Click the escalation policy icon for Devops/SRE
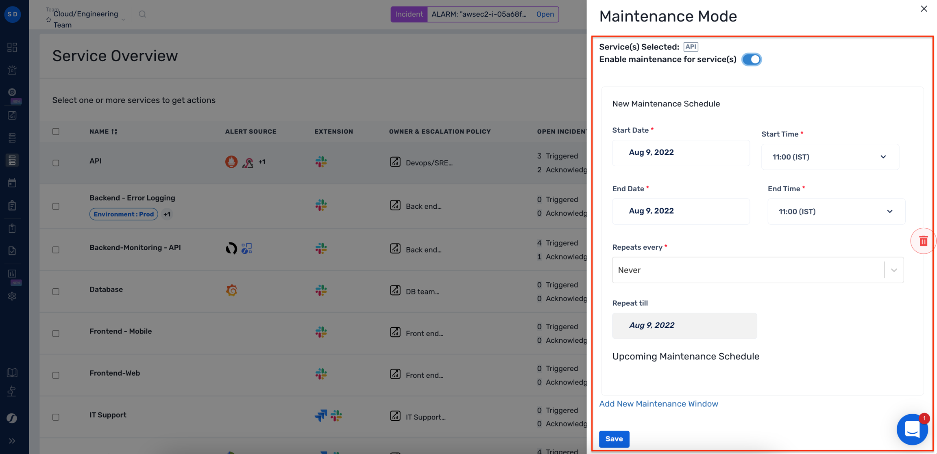 395,162
